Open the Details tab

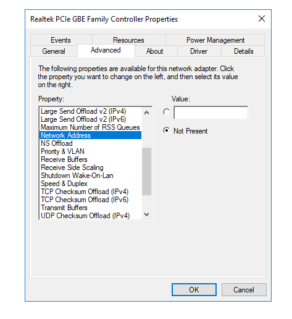pyautogui.click(x=243, y=51)
